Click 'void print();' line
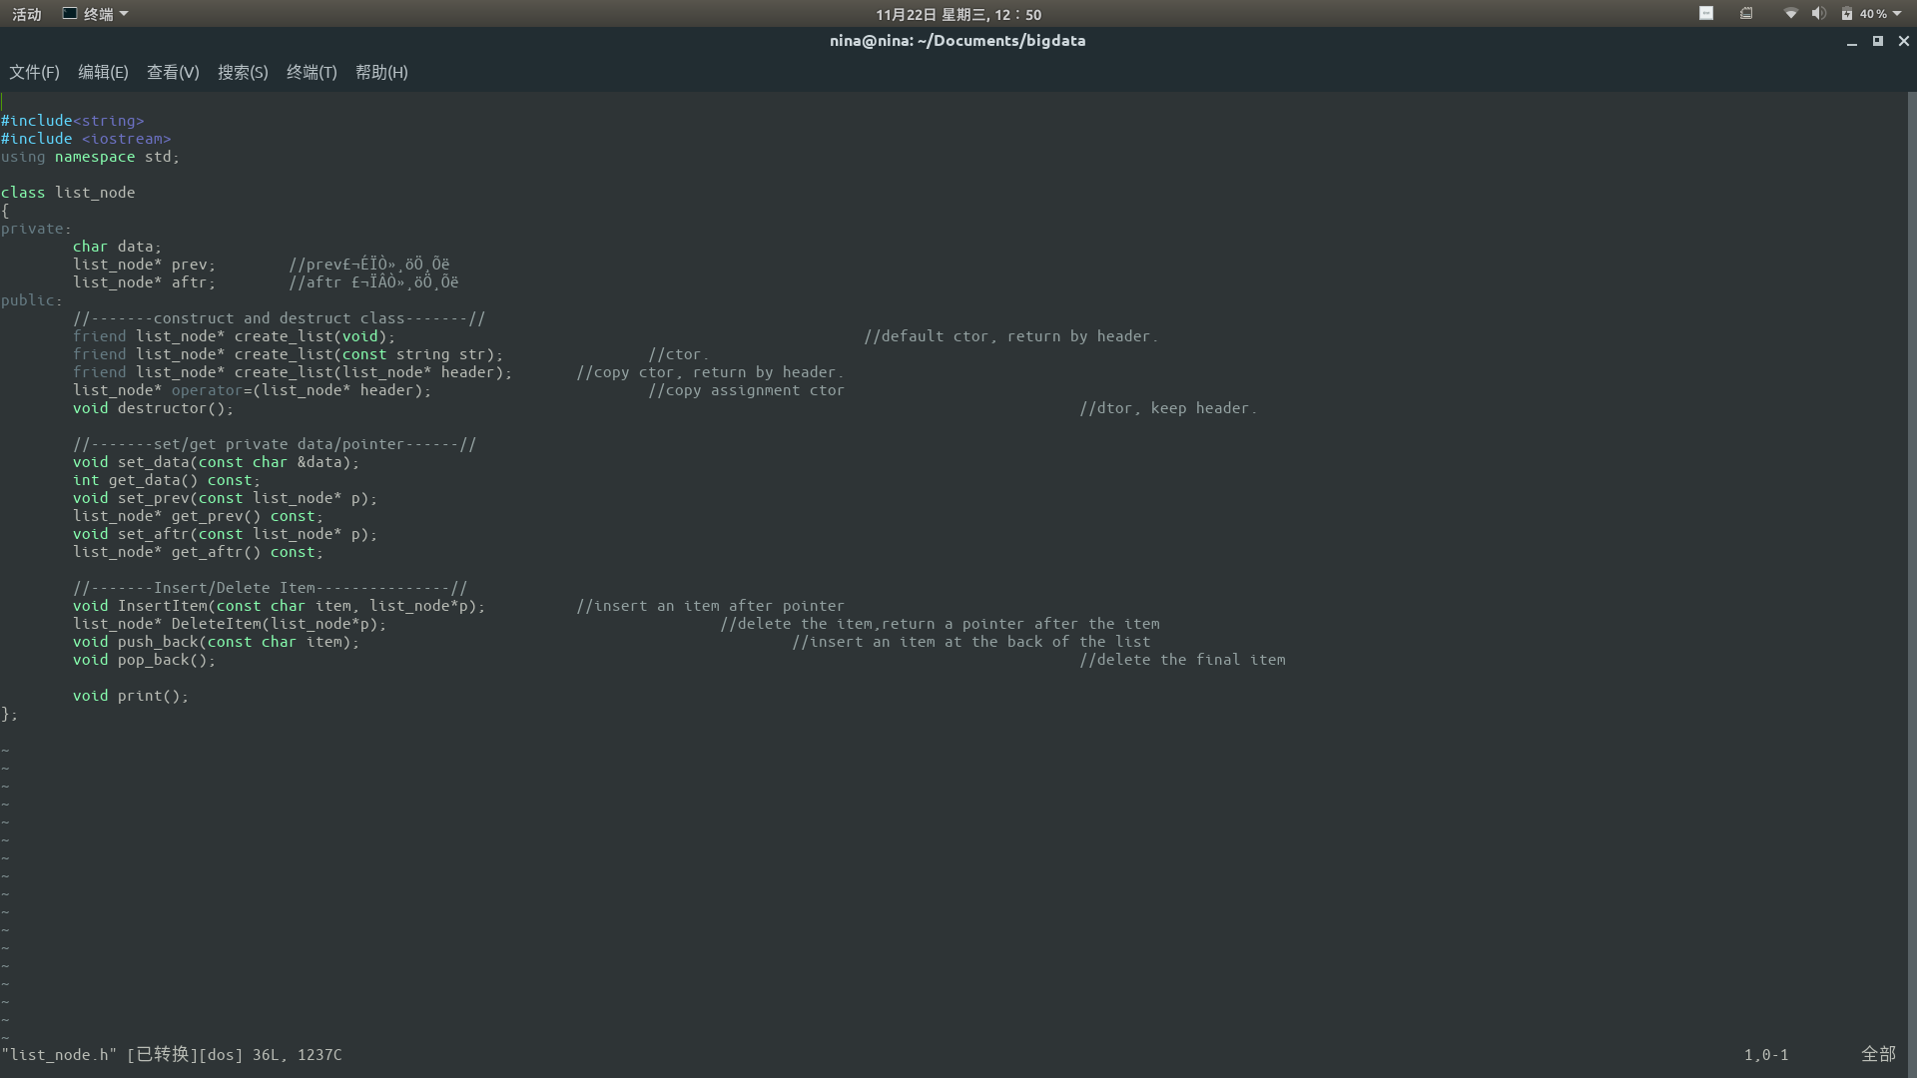The image size is (1917, 1078). 130,696
